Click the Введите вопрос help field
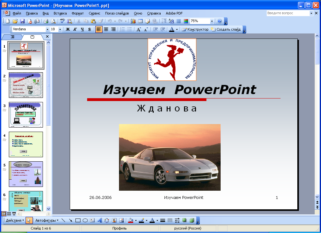The width and height of the screenshot is (321, 233). 288,13
